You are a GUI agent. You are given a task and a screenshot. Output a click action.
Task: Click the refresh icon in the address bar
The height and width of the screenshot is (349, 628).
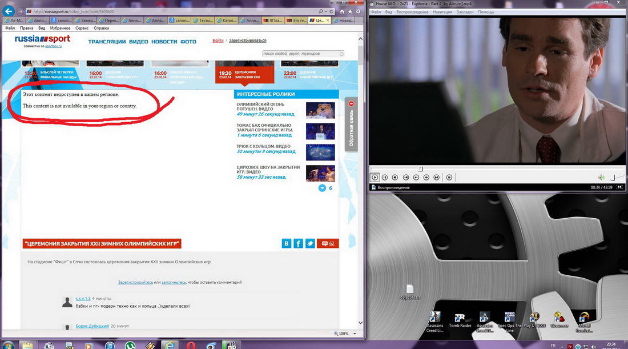tap(331, 11)
